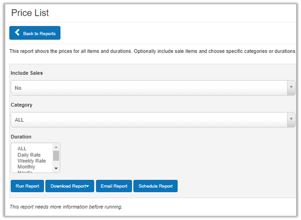Click the left chevron icon on Back to Reports
Screen dimensions: 301x220
pyautogui.click(x=17, y=33)
